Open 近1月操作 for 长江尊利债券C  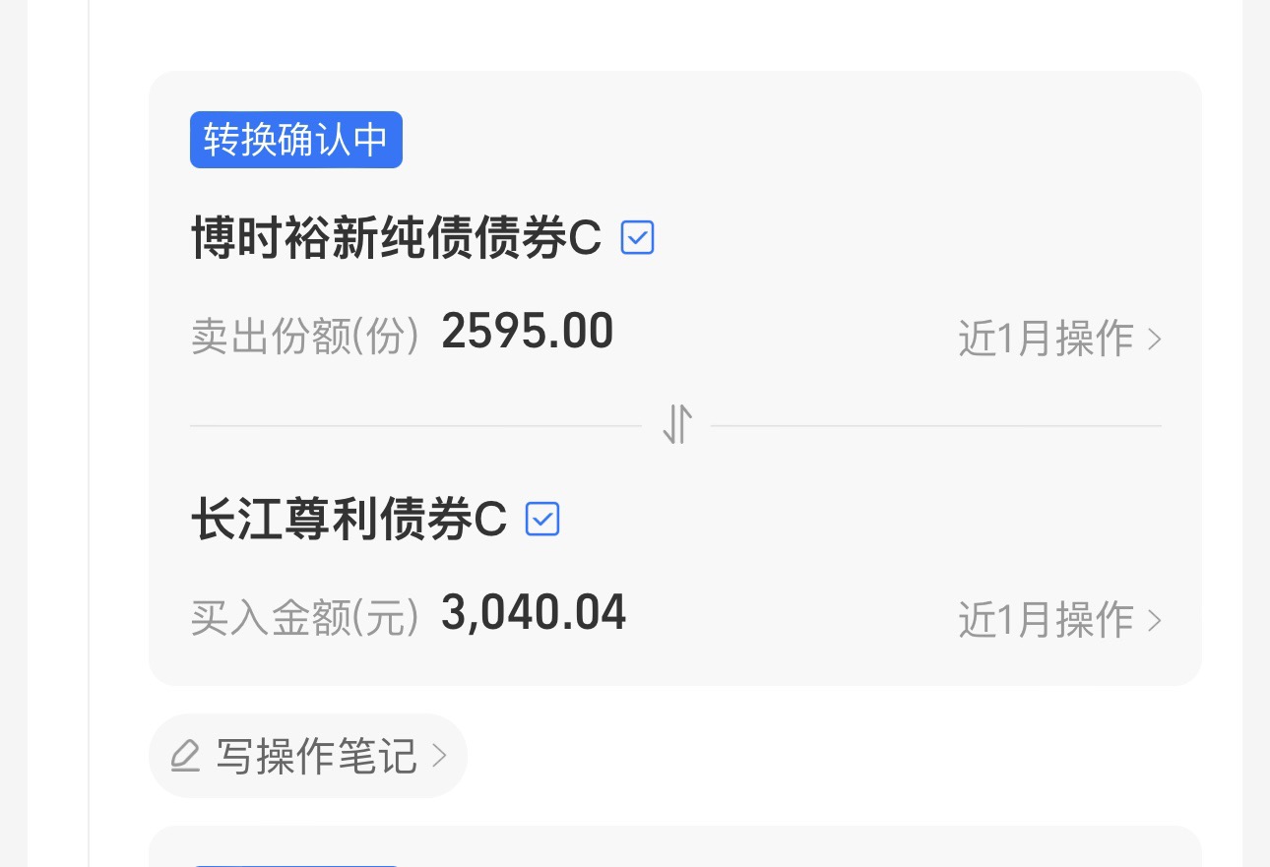coord(1060,621)
